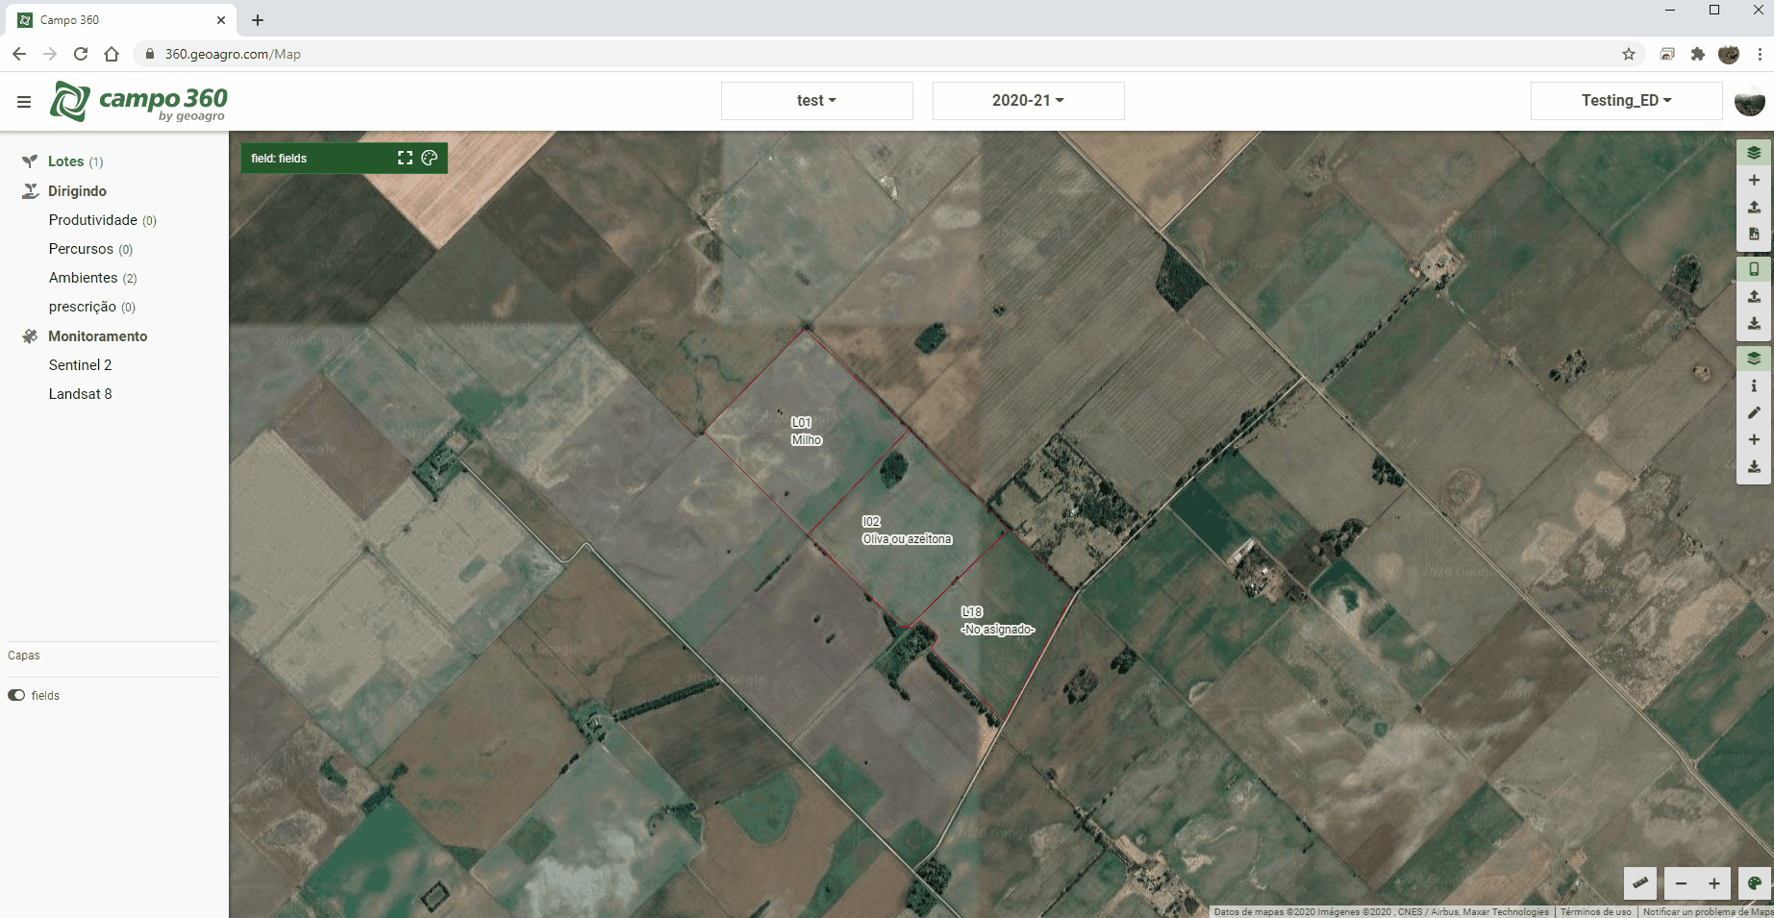Click the Campo 360 logo
Viewport: 1774px width, 918px height.
pyautogui.click(x=139, y=101)
